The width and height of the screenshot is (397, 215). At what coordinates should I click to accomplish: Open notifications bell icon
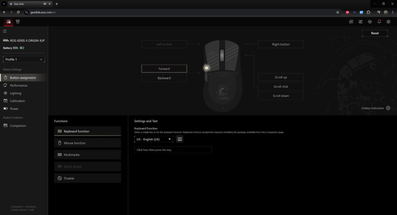tap(379, 21)
